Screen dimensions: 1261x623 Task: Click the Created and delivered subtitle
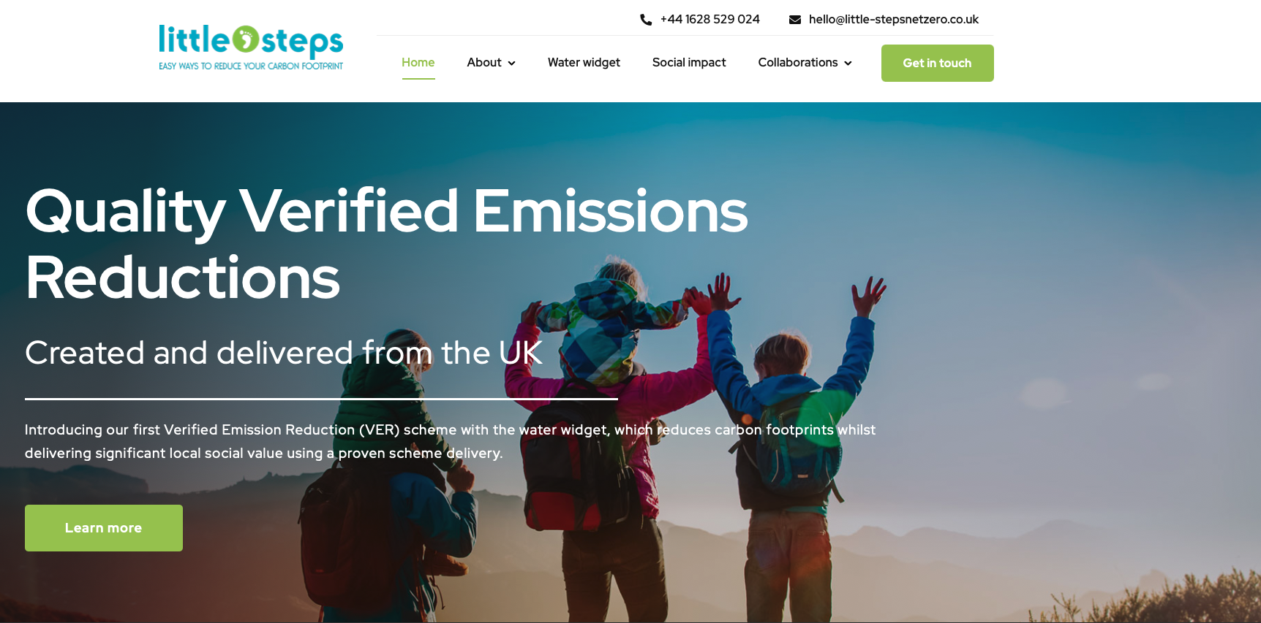coord(284,353)
